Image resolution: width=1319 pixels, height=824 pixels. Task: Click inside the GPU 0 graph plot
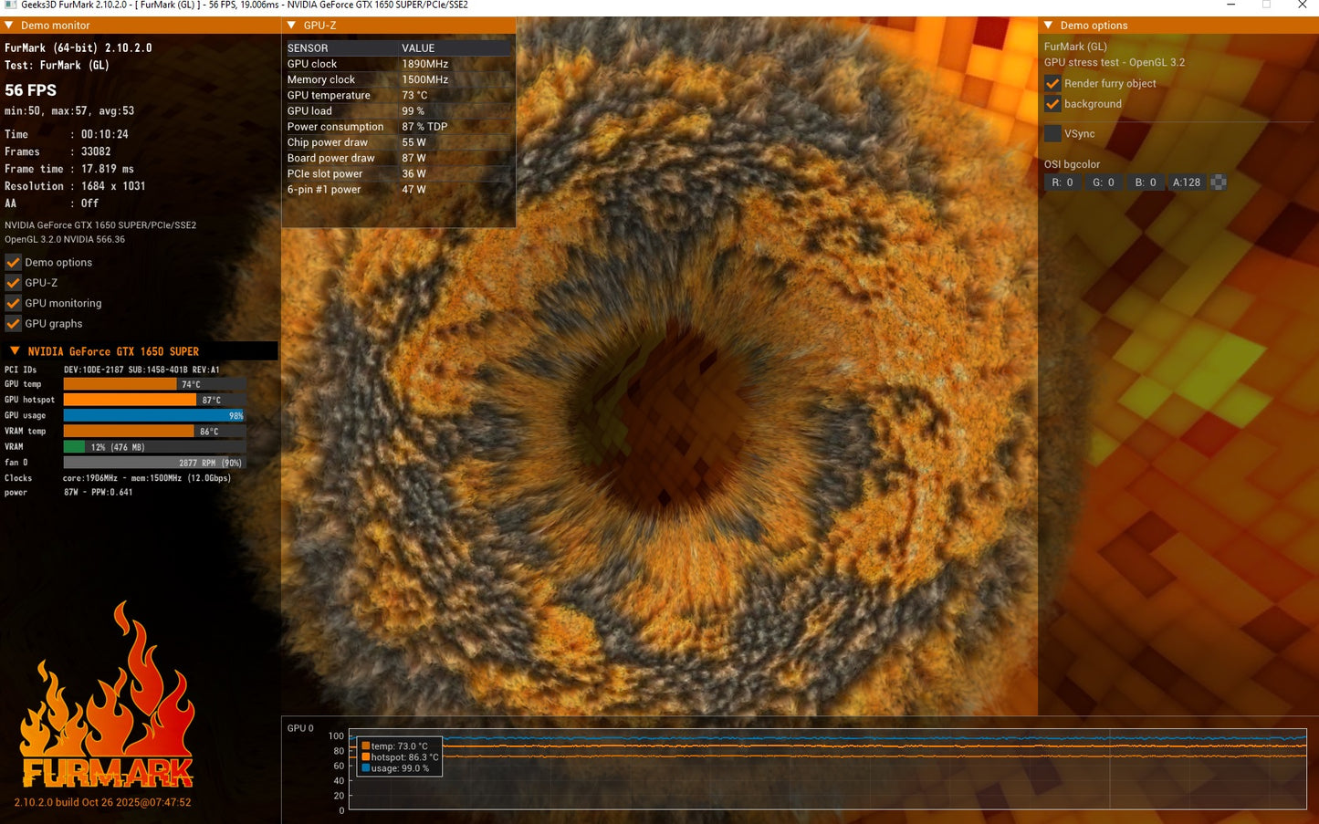point(828,768)
